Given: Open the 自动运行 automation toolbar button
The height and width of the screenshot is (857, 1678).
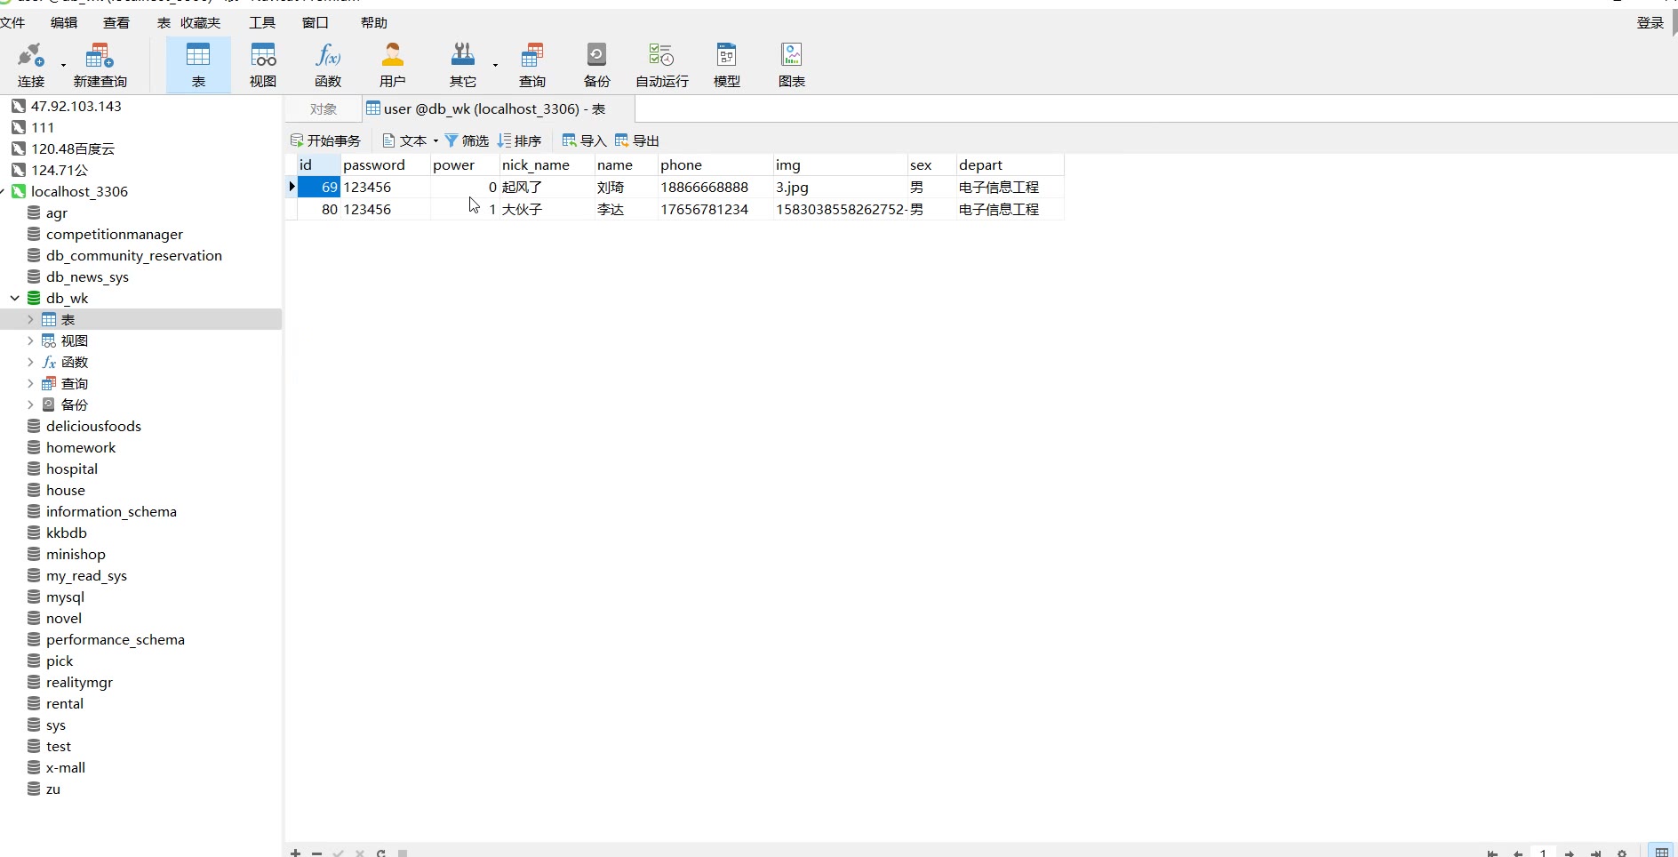Looking at the screenshot, I should coord(662,65).
